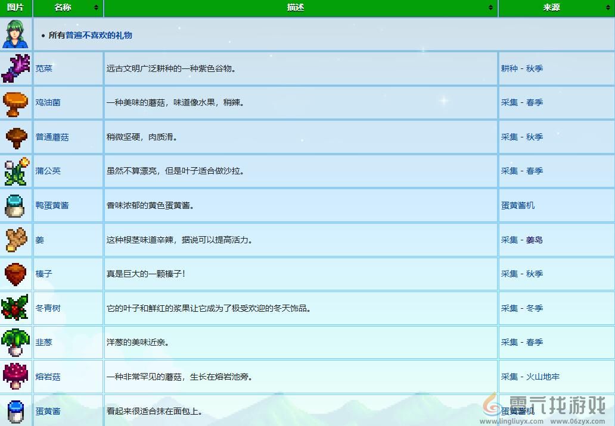Click the duck mayonnaise 鸭蛋黄酱 jar icon
The height and width of the screenshot is (426, 615).
coord(15,205)
